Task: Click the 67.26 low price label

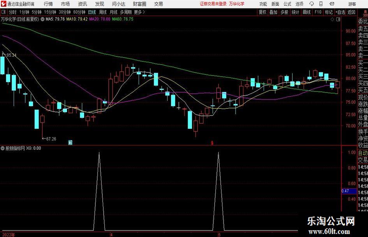Action: [51, 139]
